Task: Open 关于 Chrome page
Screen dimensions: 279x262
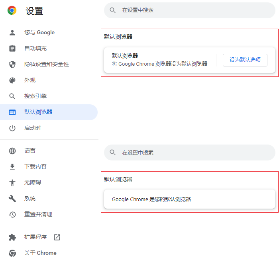Action: pos(49,253)
